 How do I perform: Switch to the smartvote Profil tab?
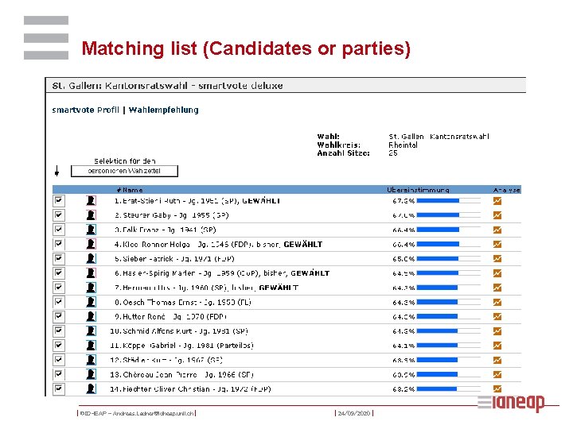click(85, 110)
